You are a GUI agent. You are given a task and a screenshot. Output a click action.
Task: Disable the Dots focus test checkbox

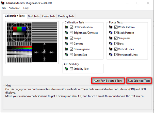tap(116, 44)
